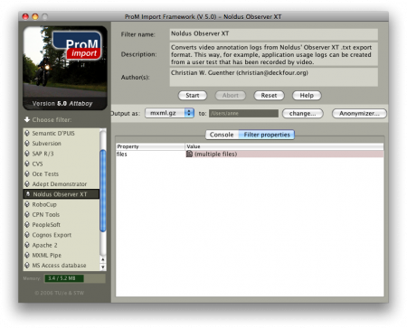Click the orange minimize window button

pyautogui.click(x=35, y=16)
